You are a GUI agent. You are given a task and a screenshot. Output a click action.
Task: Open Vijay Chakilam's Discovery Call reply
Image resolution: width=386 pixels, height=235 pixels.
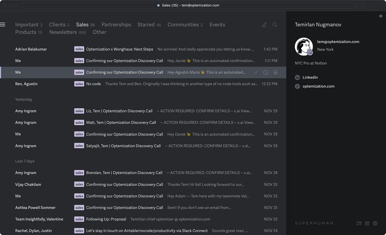coord(143,184)
